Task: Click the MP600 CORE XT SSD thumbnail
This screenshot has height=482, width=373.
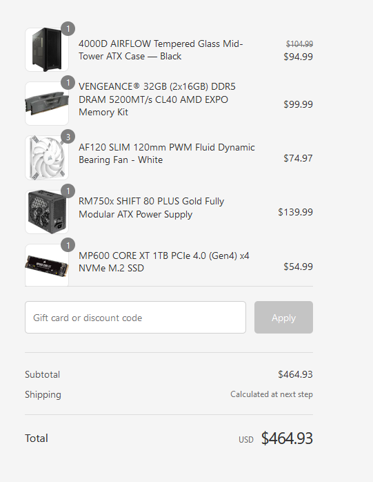Action: [47, 265]
